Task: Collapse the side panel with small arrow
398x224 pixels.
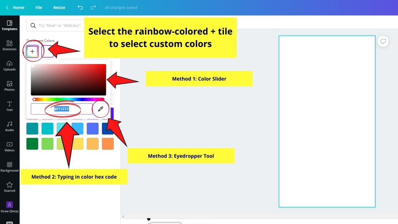Action: click(x=123, y=216)
